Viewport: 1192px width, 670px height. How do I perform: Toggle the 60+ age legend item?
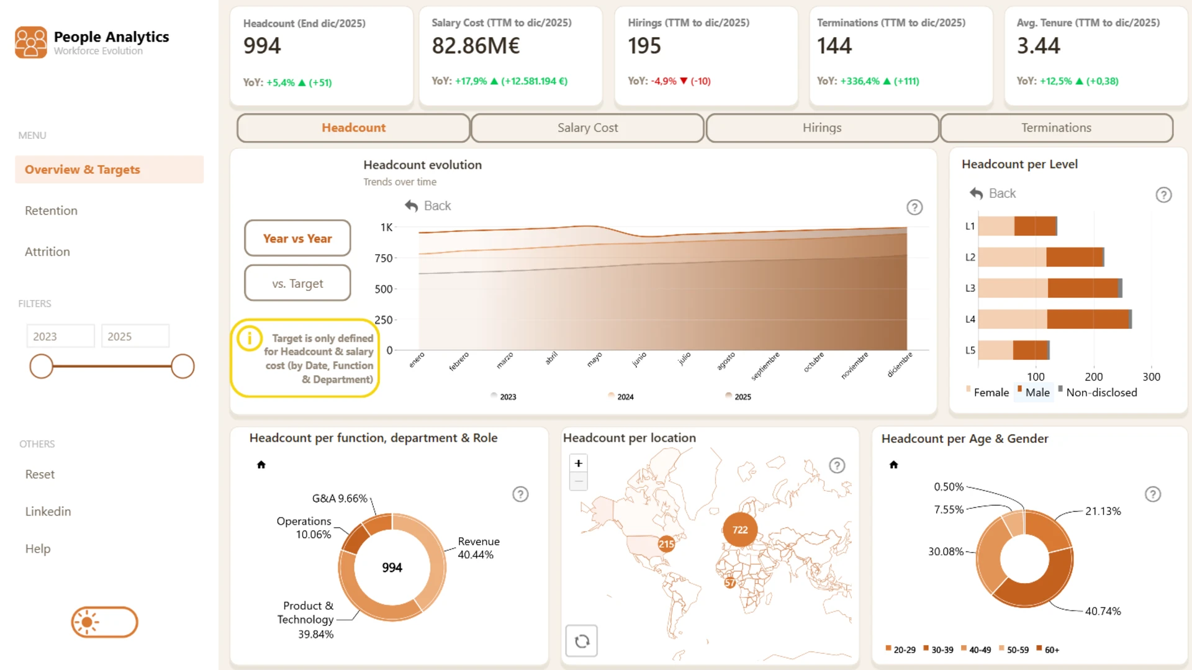[1048, 650]
